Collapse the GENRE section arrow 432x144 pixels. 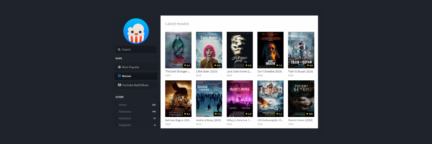[155, 97]
